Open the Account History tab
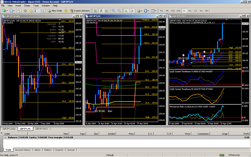Image resolution: width=251 pixels, height=157 pixels. [x=23, y=150]
